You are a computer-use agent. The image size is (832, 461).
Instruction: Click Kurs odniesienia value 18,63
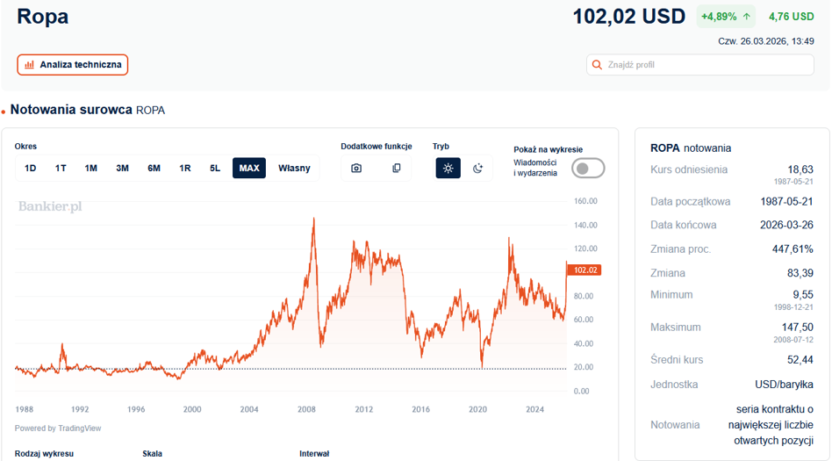click(800, 169)
